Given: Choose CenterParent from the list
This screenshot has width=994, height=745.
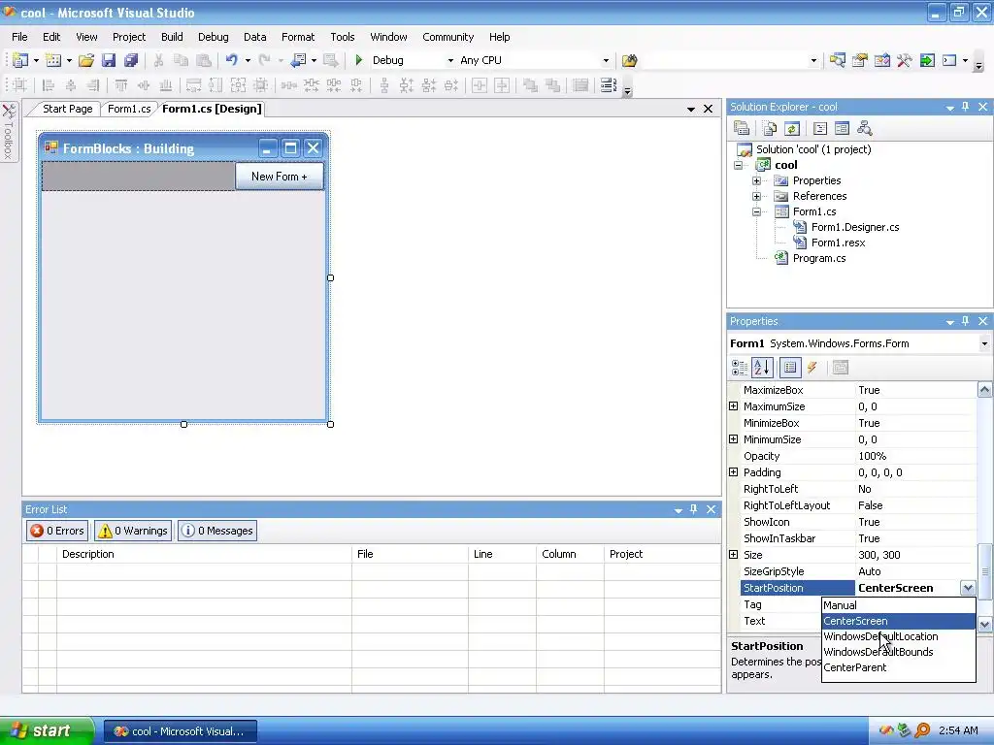Looking at the screenshot, I should (x=898, y=667).
